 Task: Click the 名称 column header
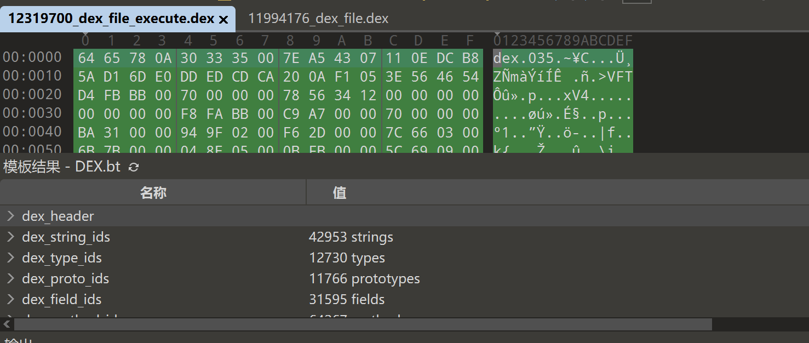pos(153,192)
